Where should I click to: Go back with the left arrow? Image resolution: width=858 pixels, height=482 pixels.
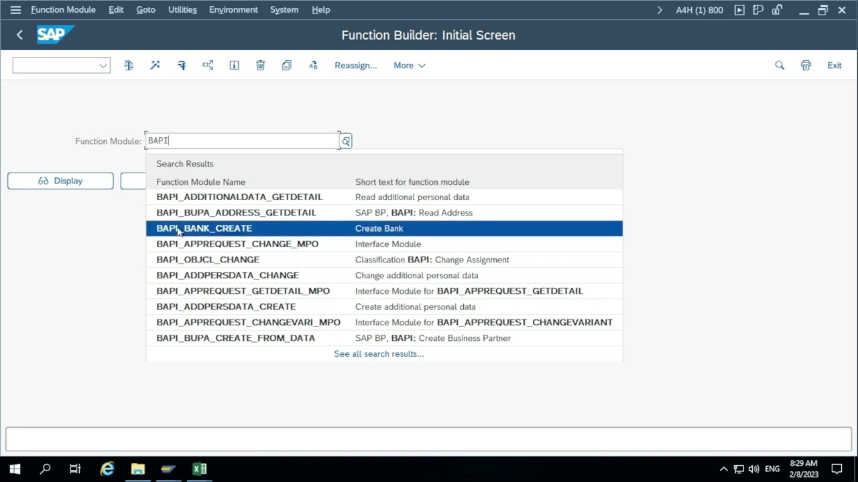(x=19, y=35)
